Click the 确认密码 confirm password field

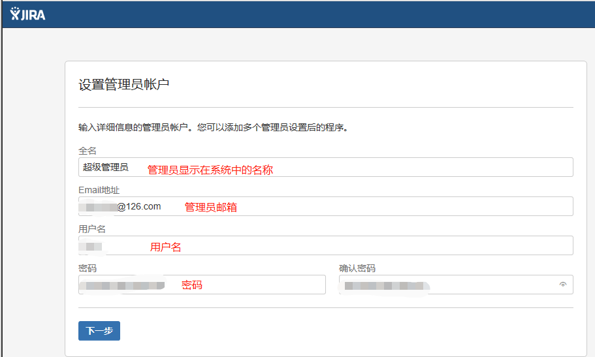[456, 285]
